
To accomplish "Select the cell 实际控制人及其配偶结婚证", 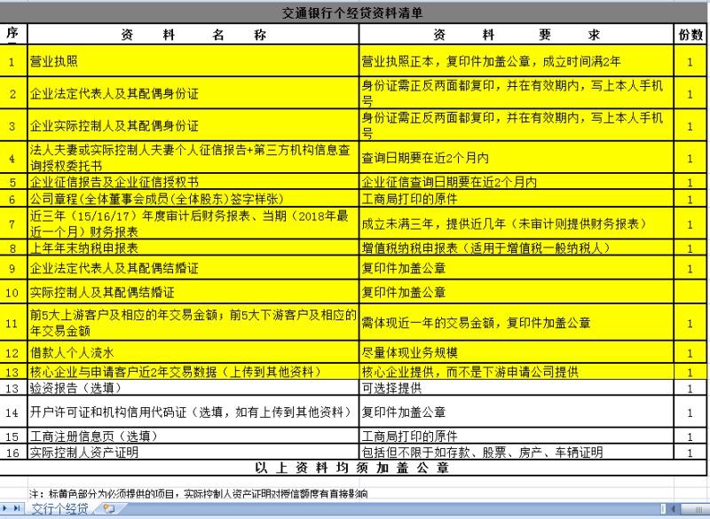I will (193, 292).
